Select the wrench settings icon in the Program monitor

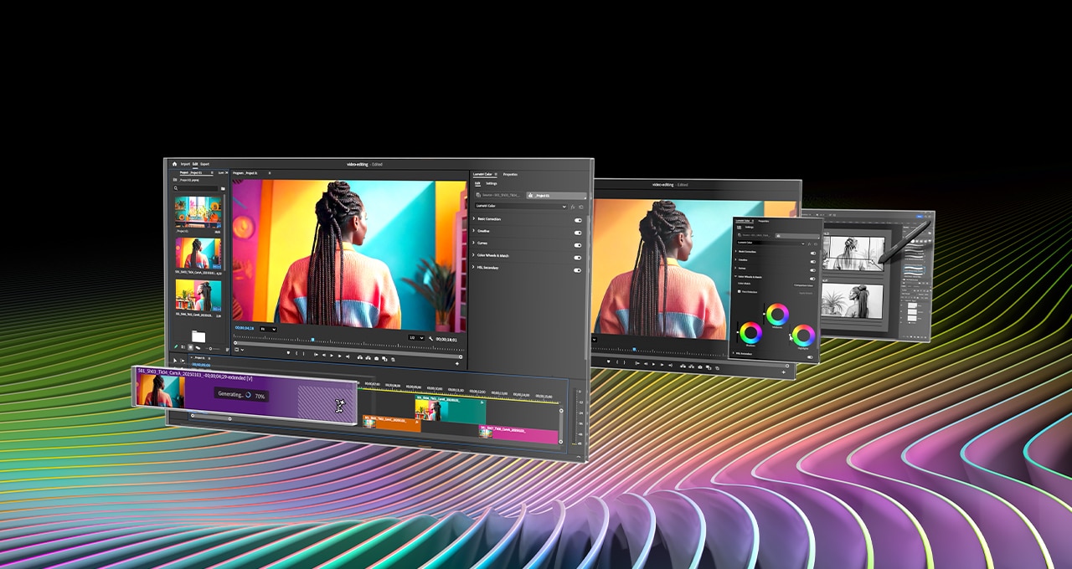(x=430, y=339)
